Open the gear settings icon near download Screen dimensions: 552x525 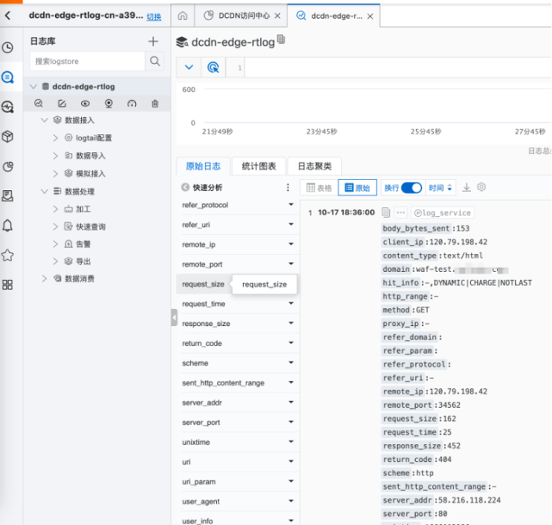(481, 188)
